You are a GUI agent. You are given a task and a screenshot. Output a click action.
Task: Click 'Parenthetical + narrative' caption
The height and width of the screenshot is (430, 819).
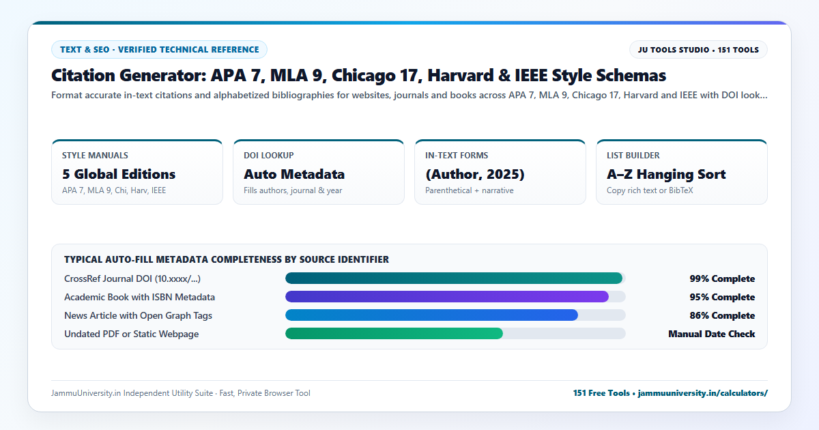(x=470, y=190)
